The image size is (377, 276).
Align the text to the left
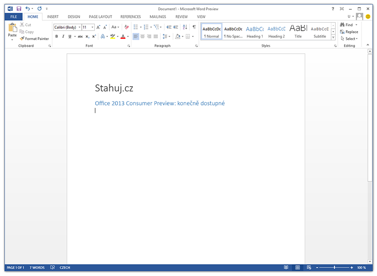click(136, 37)
